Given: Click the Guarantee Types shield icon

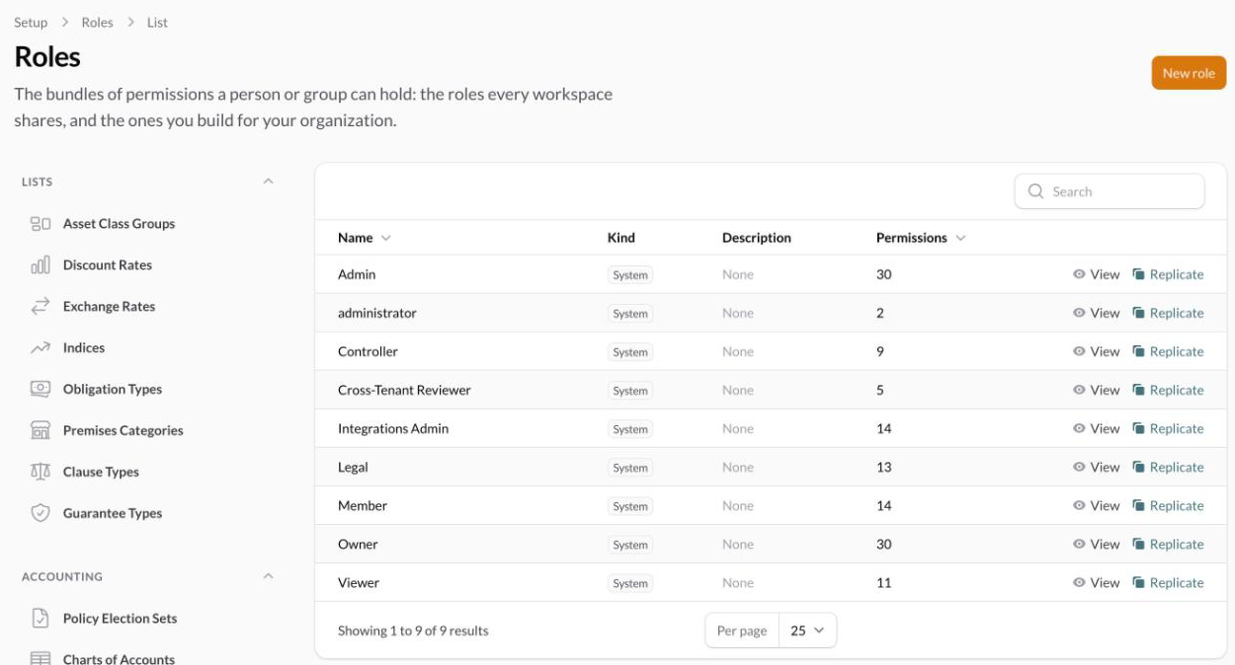Looking at the screenshot, I should tap(41, 514).
